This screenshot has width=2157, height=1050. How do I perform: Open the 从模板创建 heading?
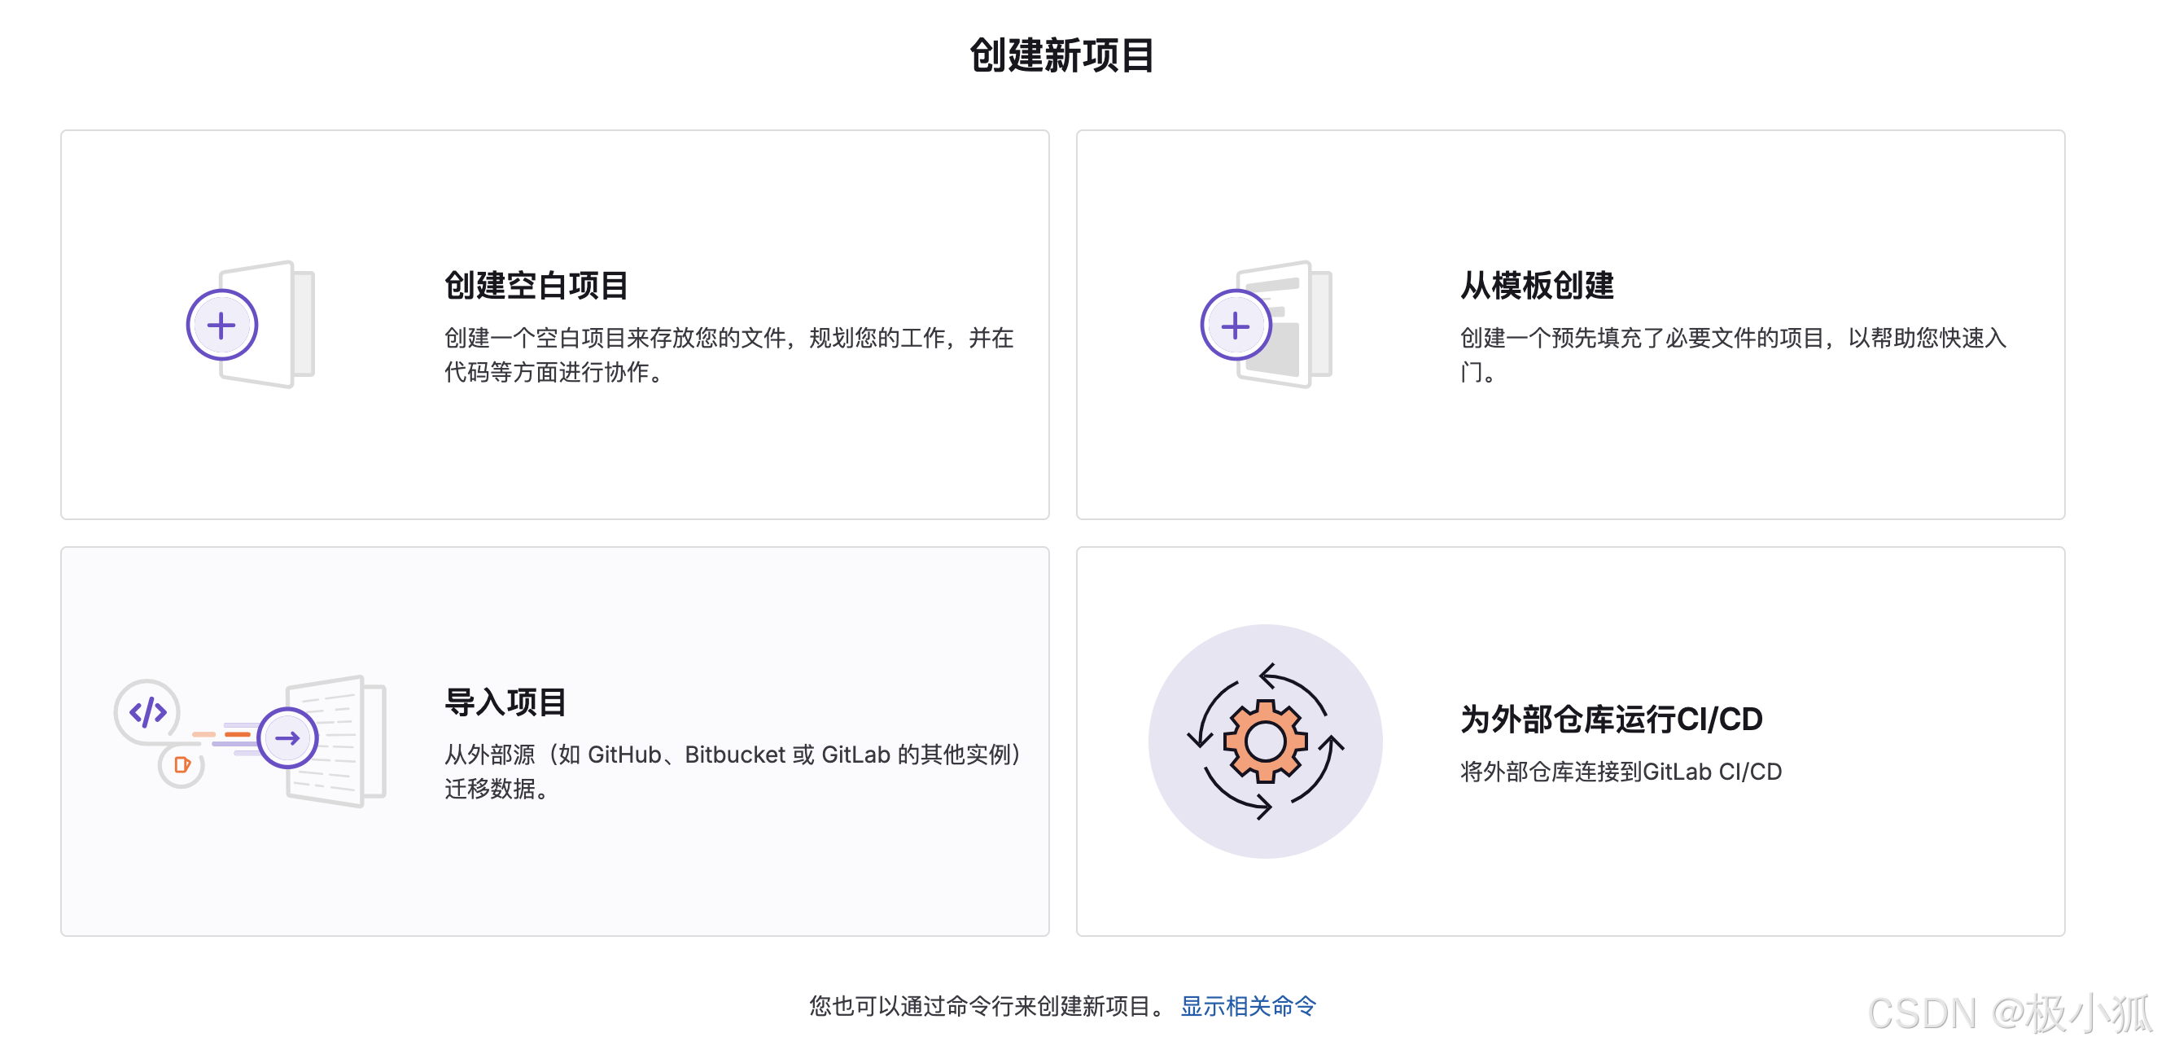coord(1537,286)
